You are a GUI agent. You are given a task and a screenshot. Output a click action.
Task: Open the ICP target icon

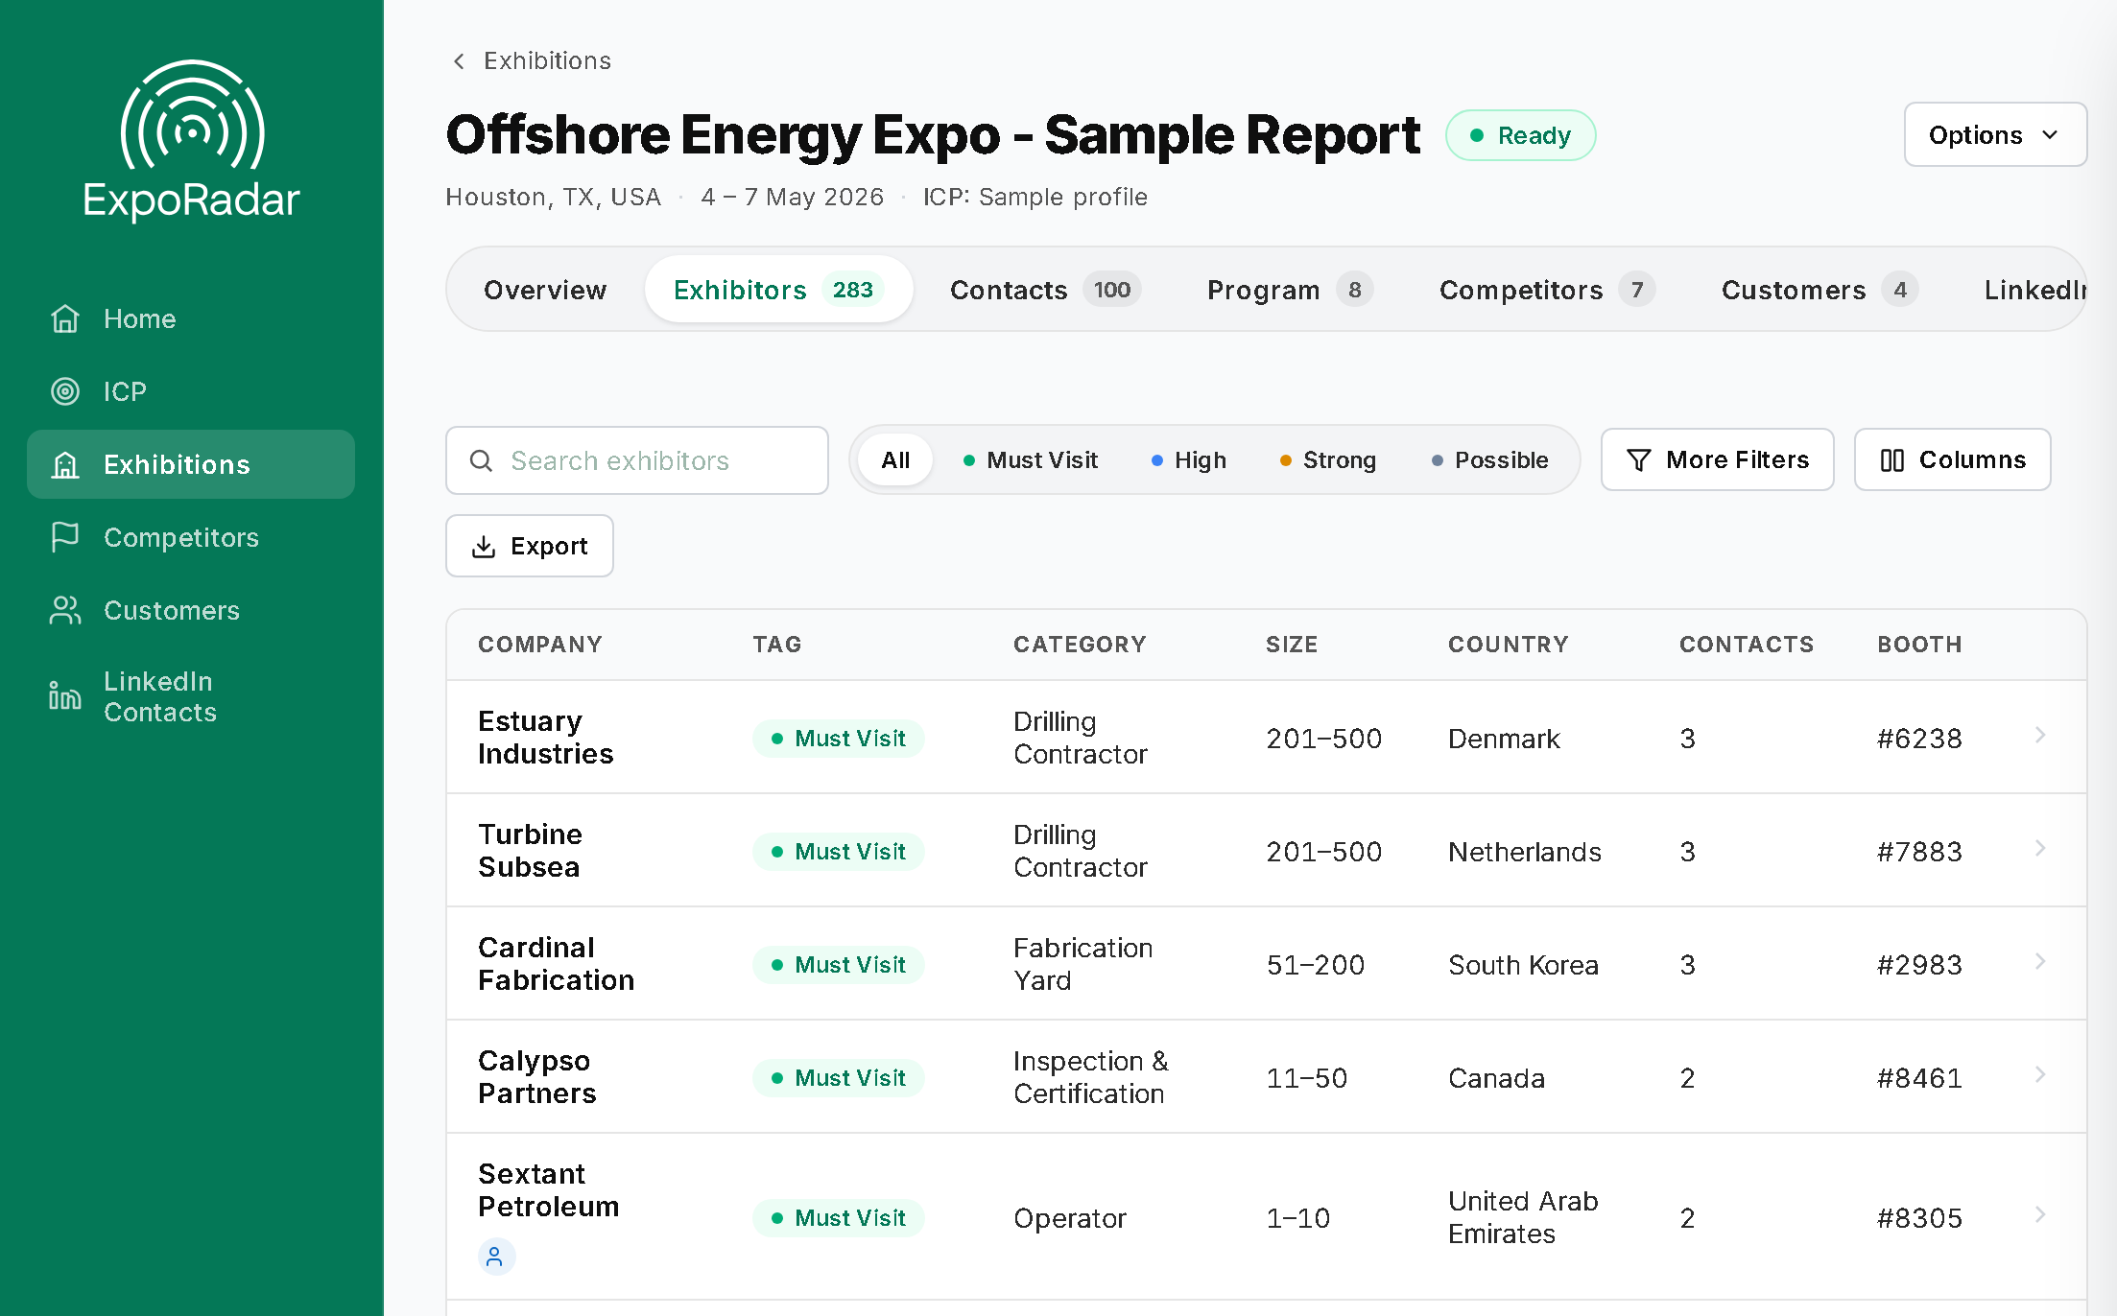65,391
